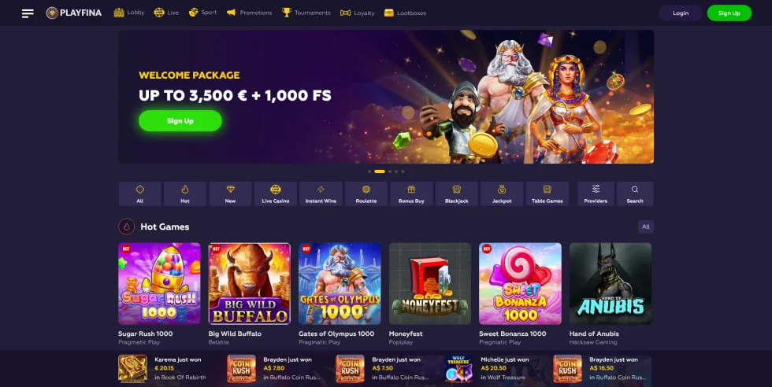The width and height of the screenshot is (772, 387).
Task: Click the Sign Up button in banner
Action: 180,120
